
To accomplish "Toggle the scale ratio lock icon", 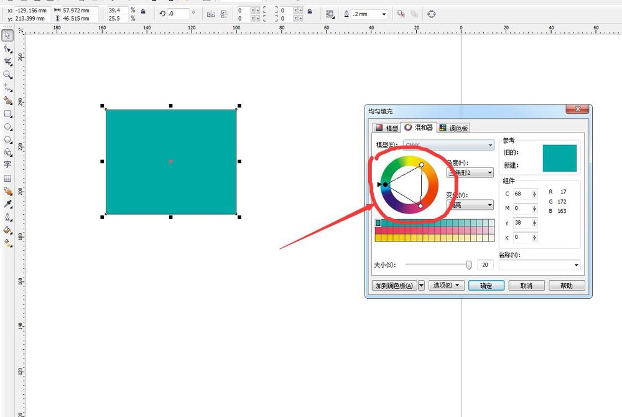I will click(x=143, y=11).
